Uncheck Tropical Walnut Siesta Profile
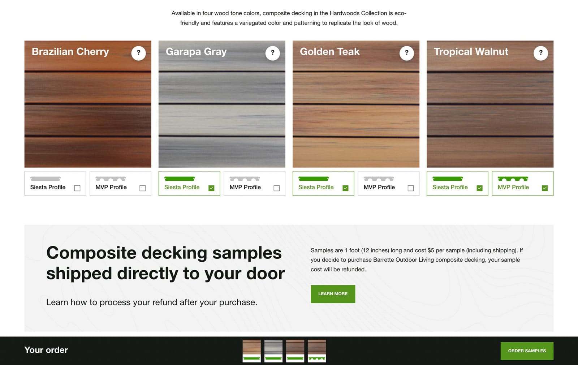This screenshot has height=365, width=578. pyautogui.click(x=479, y=188)
